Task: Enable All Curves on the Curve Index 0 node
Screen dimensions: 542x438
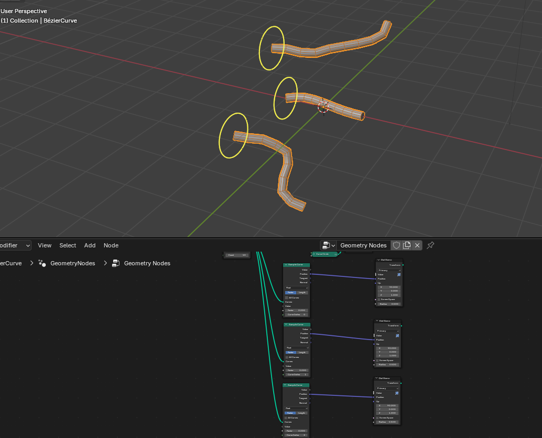Action: tap(287, 297)
